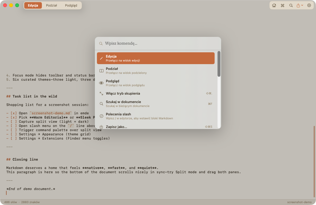Click the slash circle icon
This screenshot has height=205, width=316.
pyautogui.click(x=101, y=116)
